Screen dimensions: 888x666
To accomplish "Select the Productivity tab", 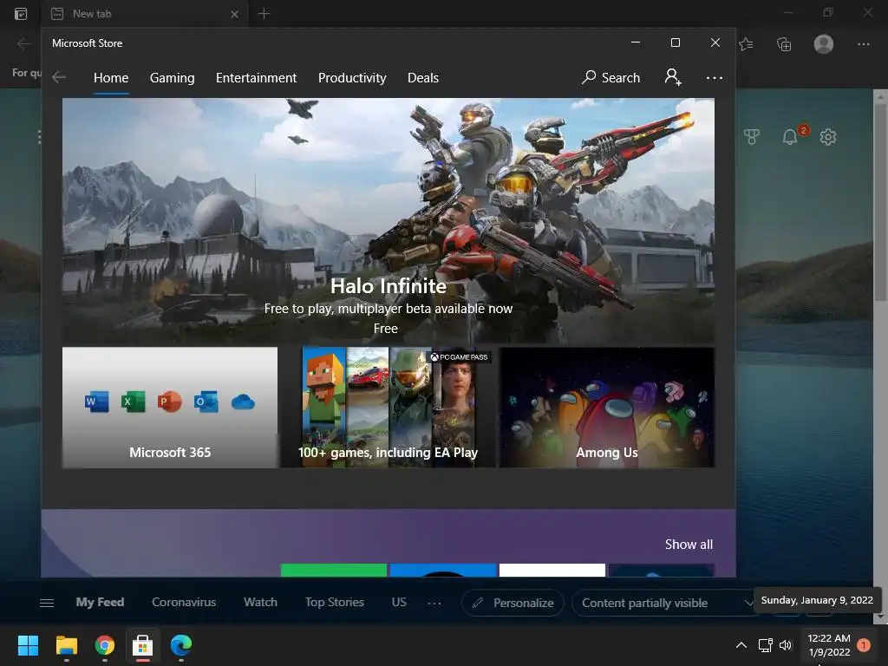I will click(352, 77).
